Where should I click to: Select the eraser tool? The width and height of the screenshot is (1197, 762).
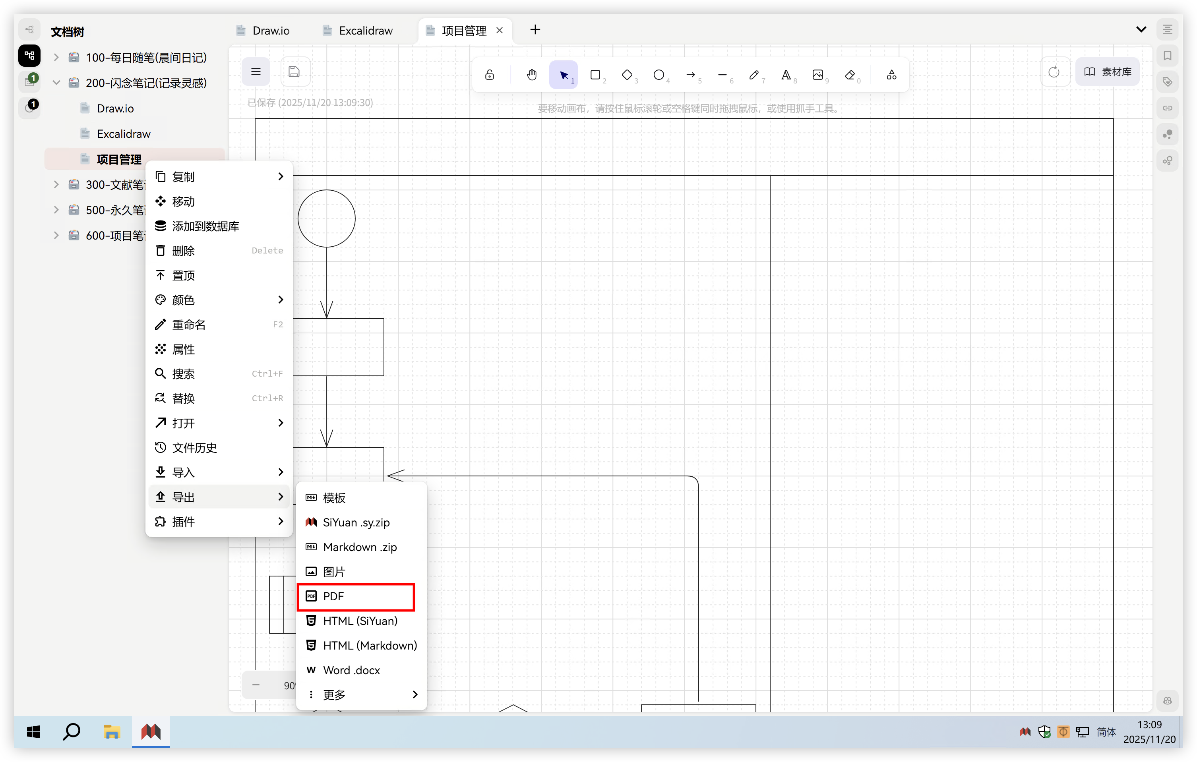click(850, 75)
